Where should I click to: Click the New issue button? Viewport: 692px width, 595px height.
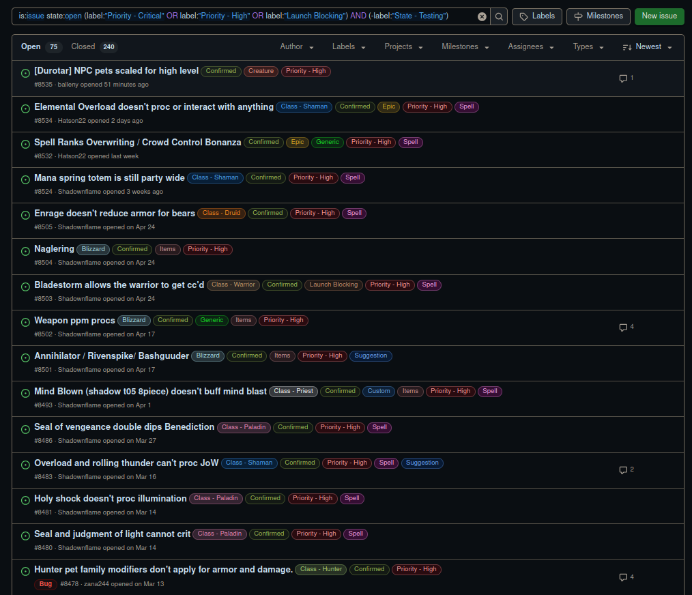coord(659,16)
